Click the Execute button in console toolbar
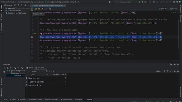The height and width of the screenshot is (102, 182). point(32,9)
